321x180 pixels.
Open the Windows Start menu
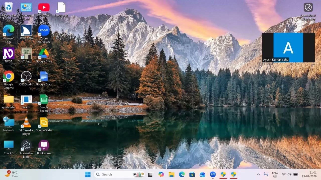tap(88, 174)
